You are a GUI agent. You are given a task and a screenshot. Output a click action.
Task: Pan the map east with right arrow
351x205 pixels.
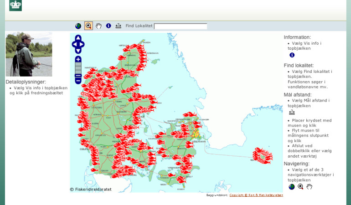click(x=83, y=44)
